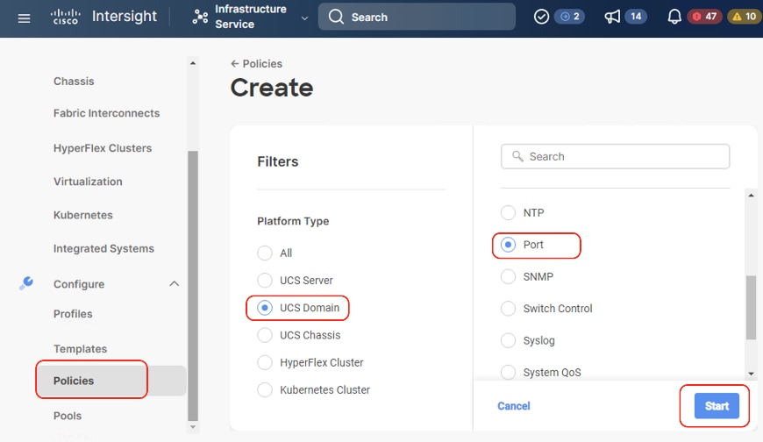
Task: Open Profiles under Configure
Action: [x=73, y=314]
